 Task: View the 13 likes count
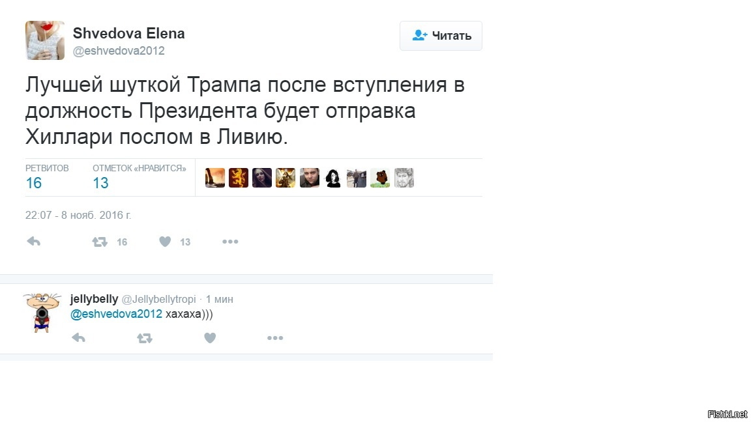click(x=100, y=183)
